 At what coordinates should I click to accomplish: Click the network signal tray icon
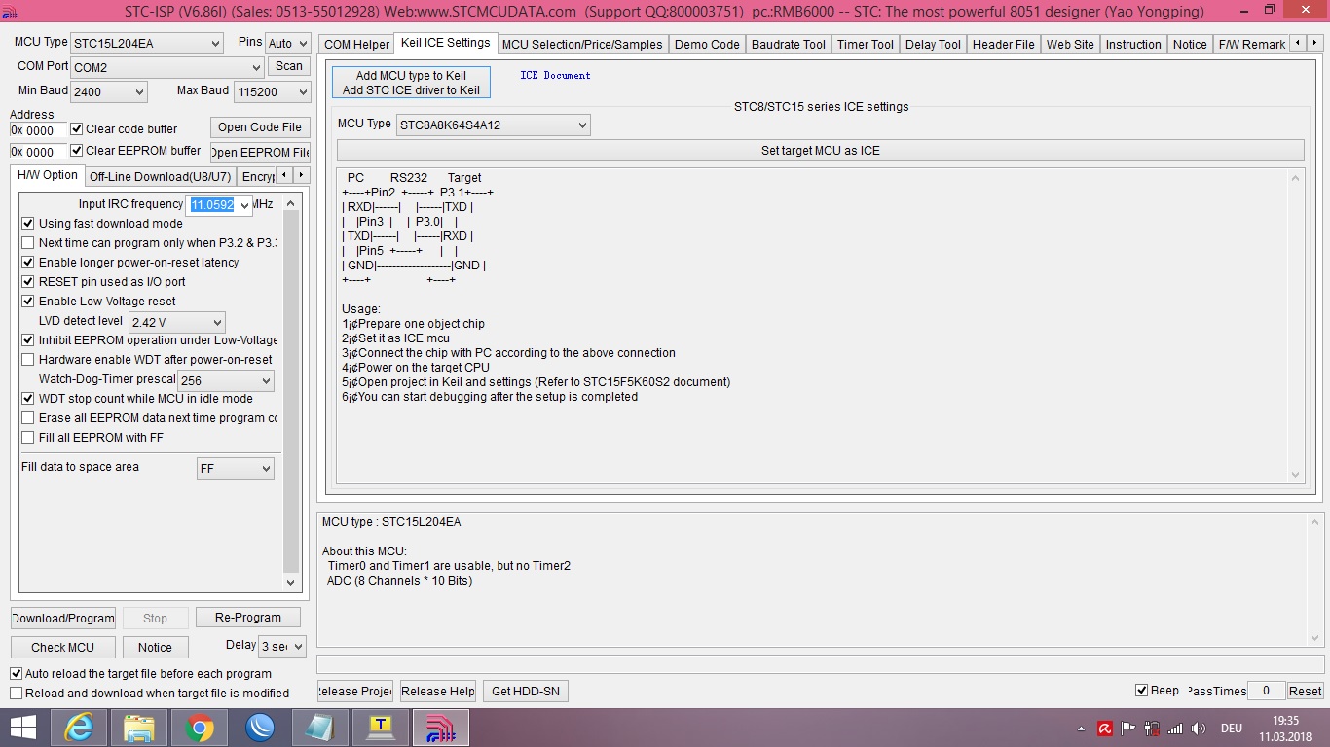coord(1175,729)
